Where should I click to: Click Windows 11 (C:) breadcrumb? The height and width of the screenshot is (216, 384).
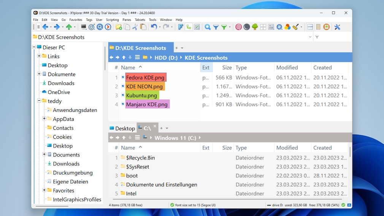point(175,138)
